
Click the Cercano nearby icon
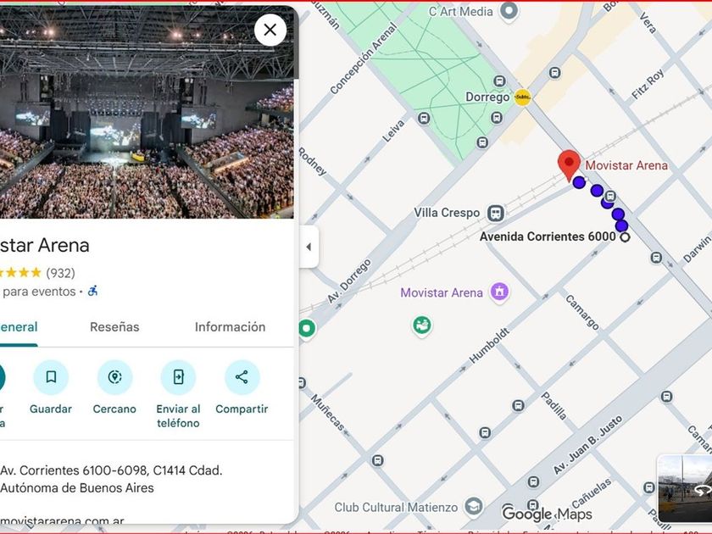[x=114, y=377]
